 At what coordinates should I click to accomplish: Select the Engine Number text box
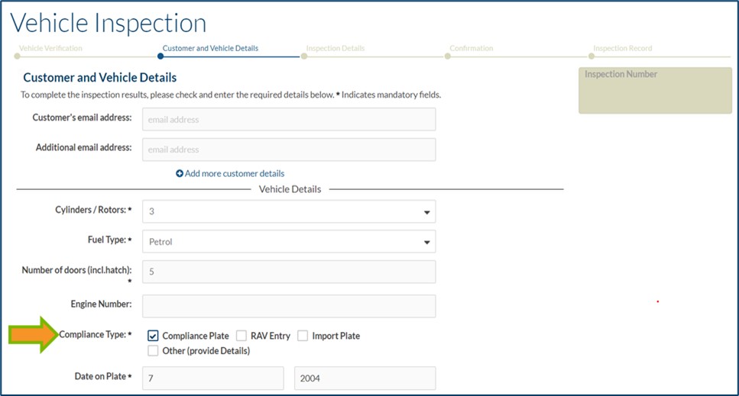289,306
